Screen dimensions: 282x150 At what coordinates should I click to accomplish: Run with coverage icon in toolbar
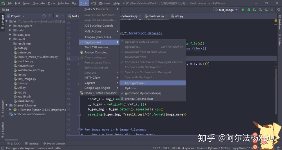tap(255, 10)
